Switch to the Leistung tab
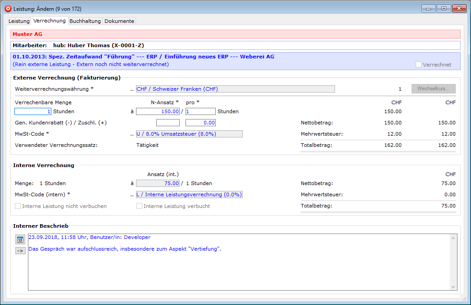 coord(19,21)
